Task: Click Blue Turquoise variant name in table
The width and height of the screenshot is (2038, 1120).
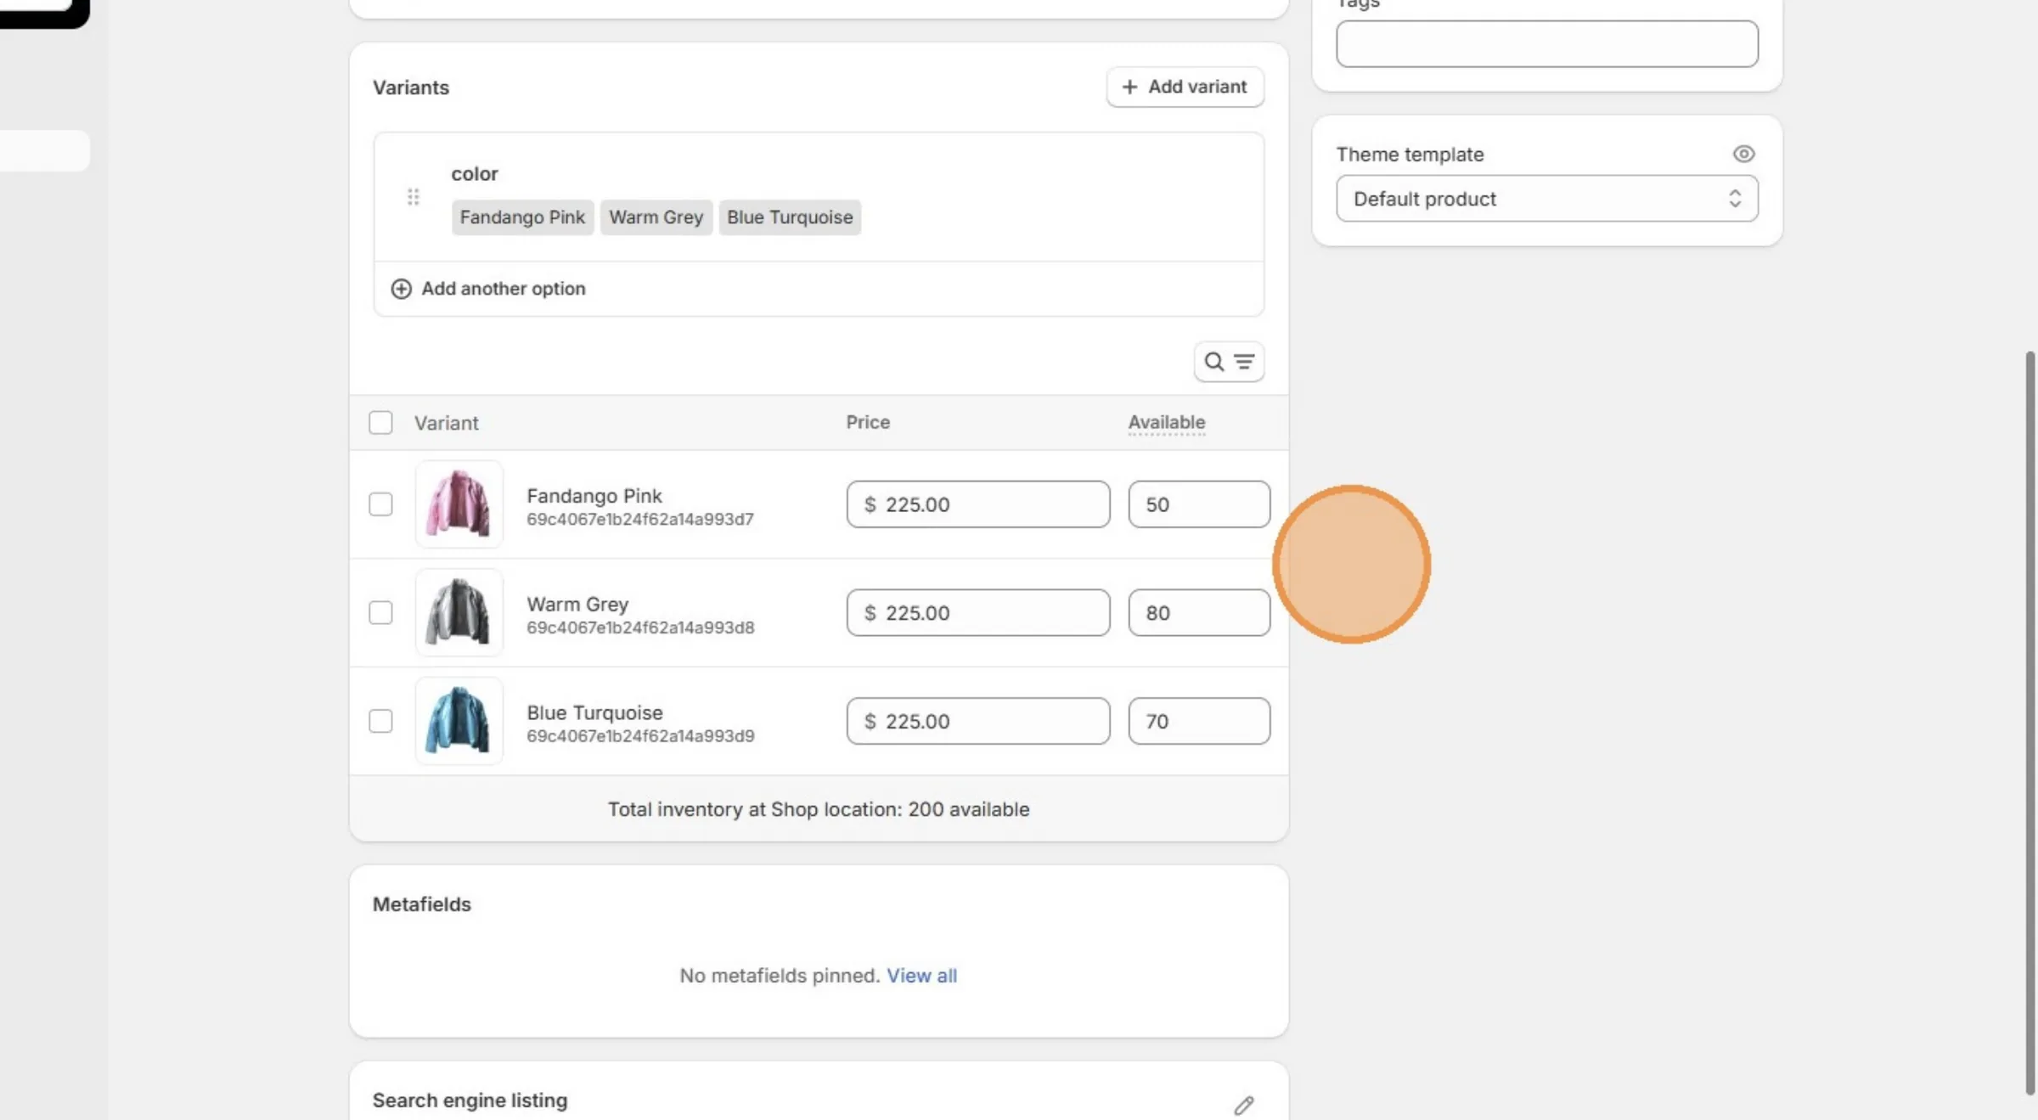Action: [x=594, y=713]
